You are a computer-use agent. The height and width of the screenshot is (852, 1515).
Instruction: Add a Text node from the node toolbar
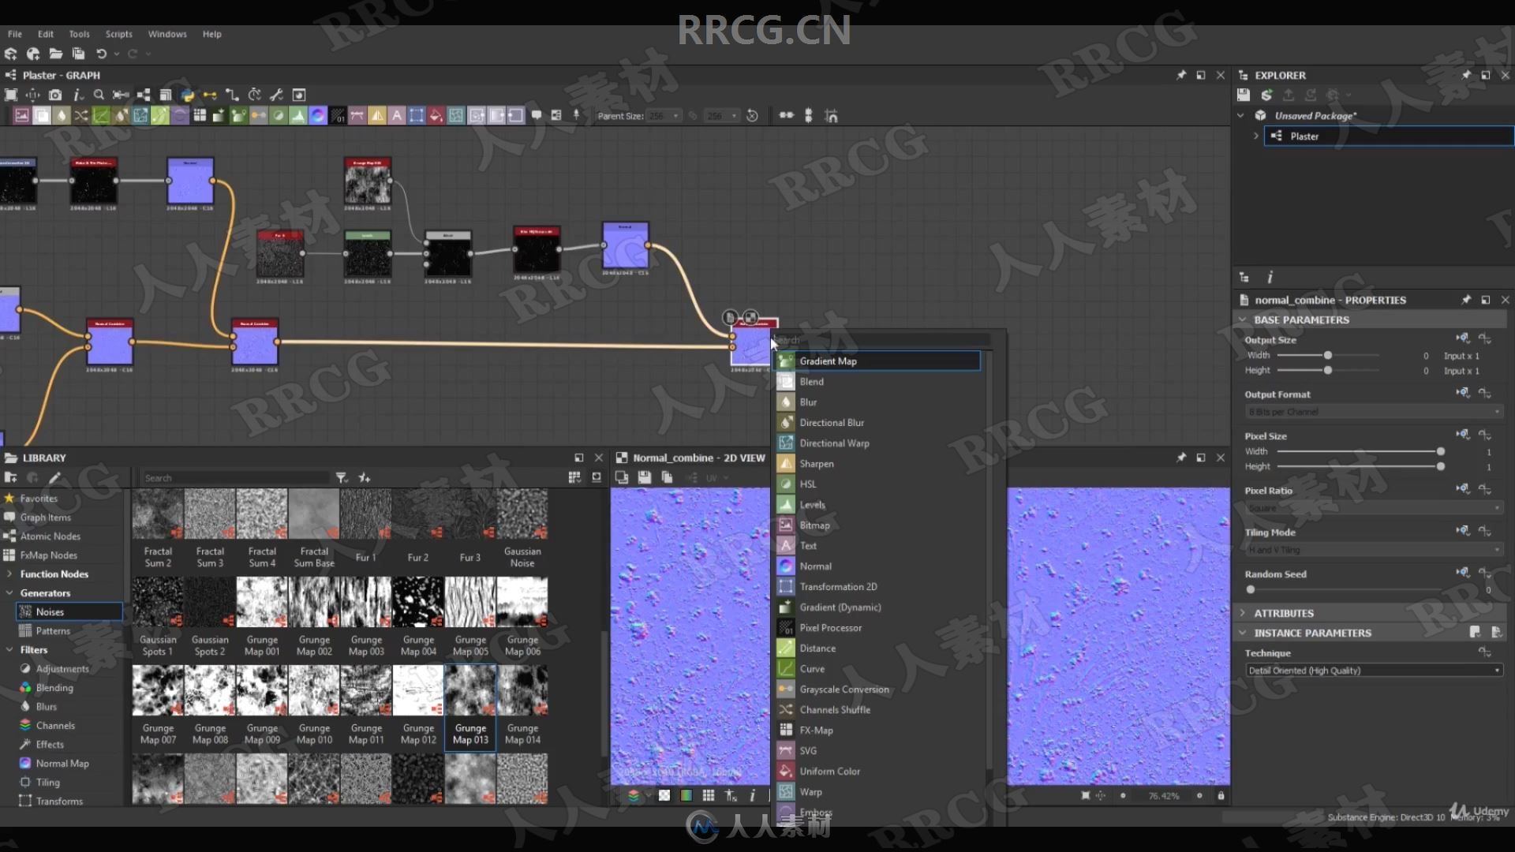[397, 116]
